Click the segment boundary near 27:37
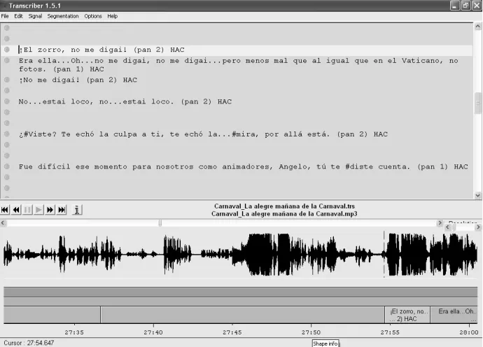Screen dimensions: 483x347 (x=100, y=315)
